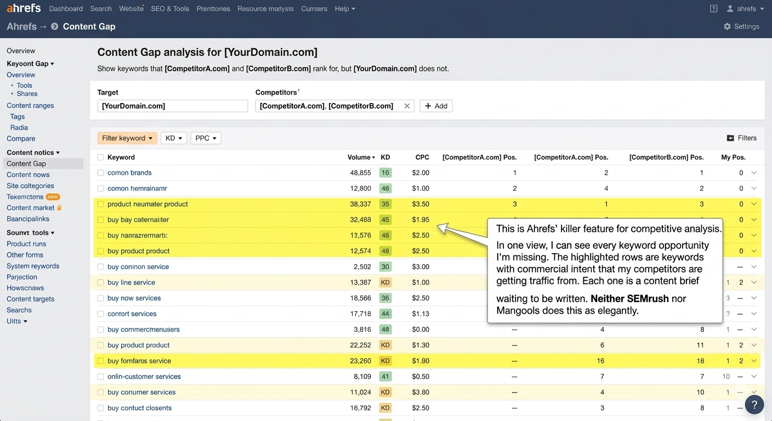772x421 pixels.
Task: Collapse the Keyoont Gap section
Action: pos(30,64)
